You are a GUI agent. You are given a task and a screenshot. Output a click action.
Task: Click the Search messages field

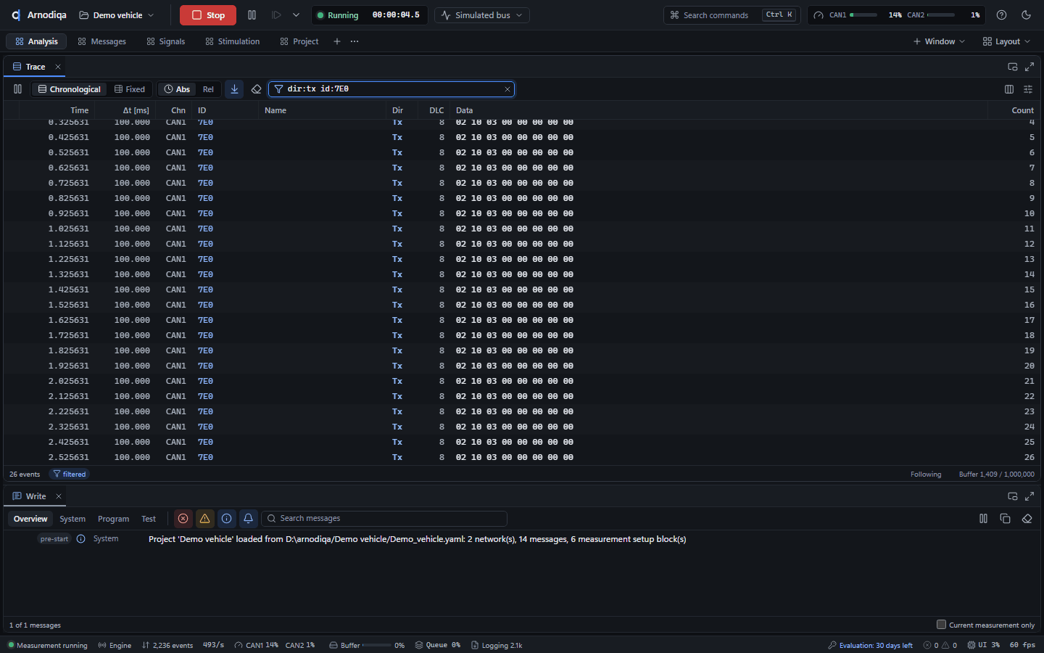coord(384,519)
